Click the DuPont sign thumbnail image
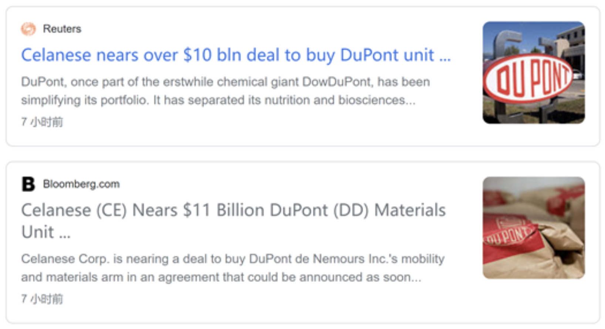 pos(534,72)
